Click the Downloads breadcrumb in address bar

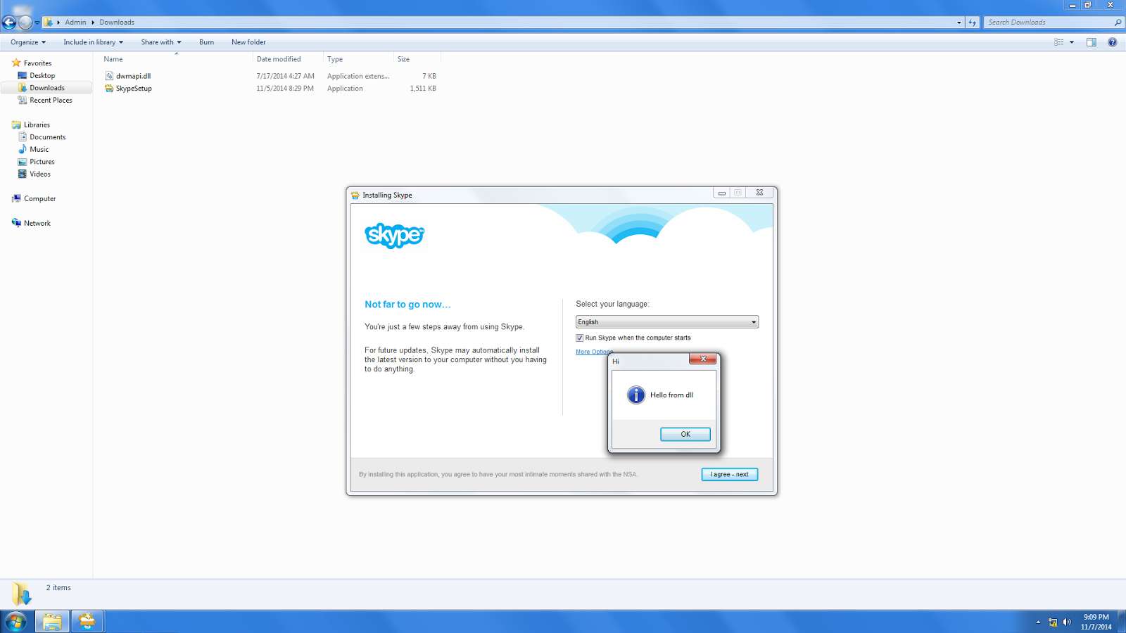click(x=117, y=23)
